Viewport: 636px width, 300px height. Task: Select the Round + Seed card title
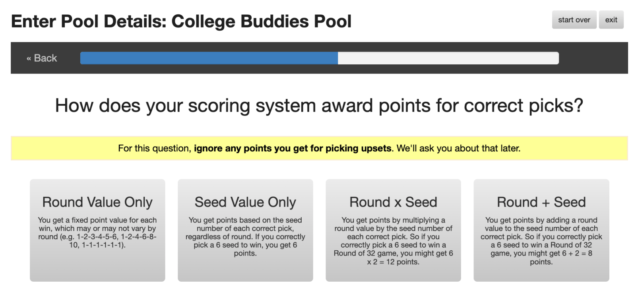pyautogui.click(x=541, y=202)
